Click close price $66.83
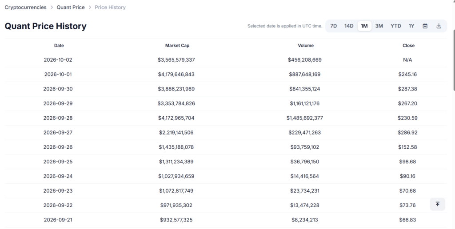Screen dimensions: 455x229 [x=407, y=220]
